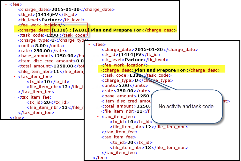Click file_item_nbr 13 in the front window

pos(149,148)
